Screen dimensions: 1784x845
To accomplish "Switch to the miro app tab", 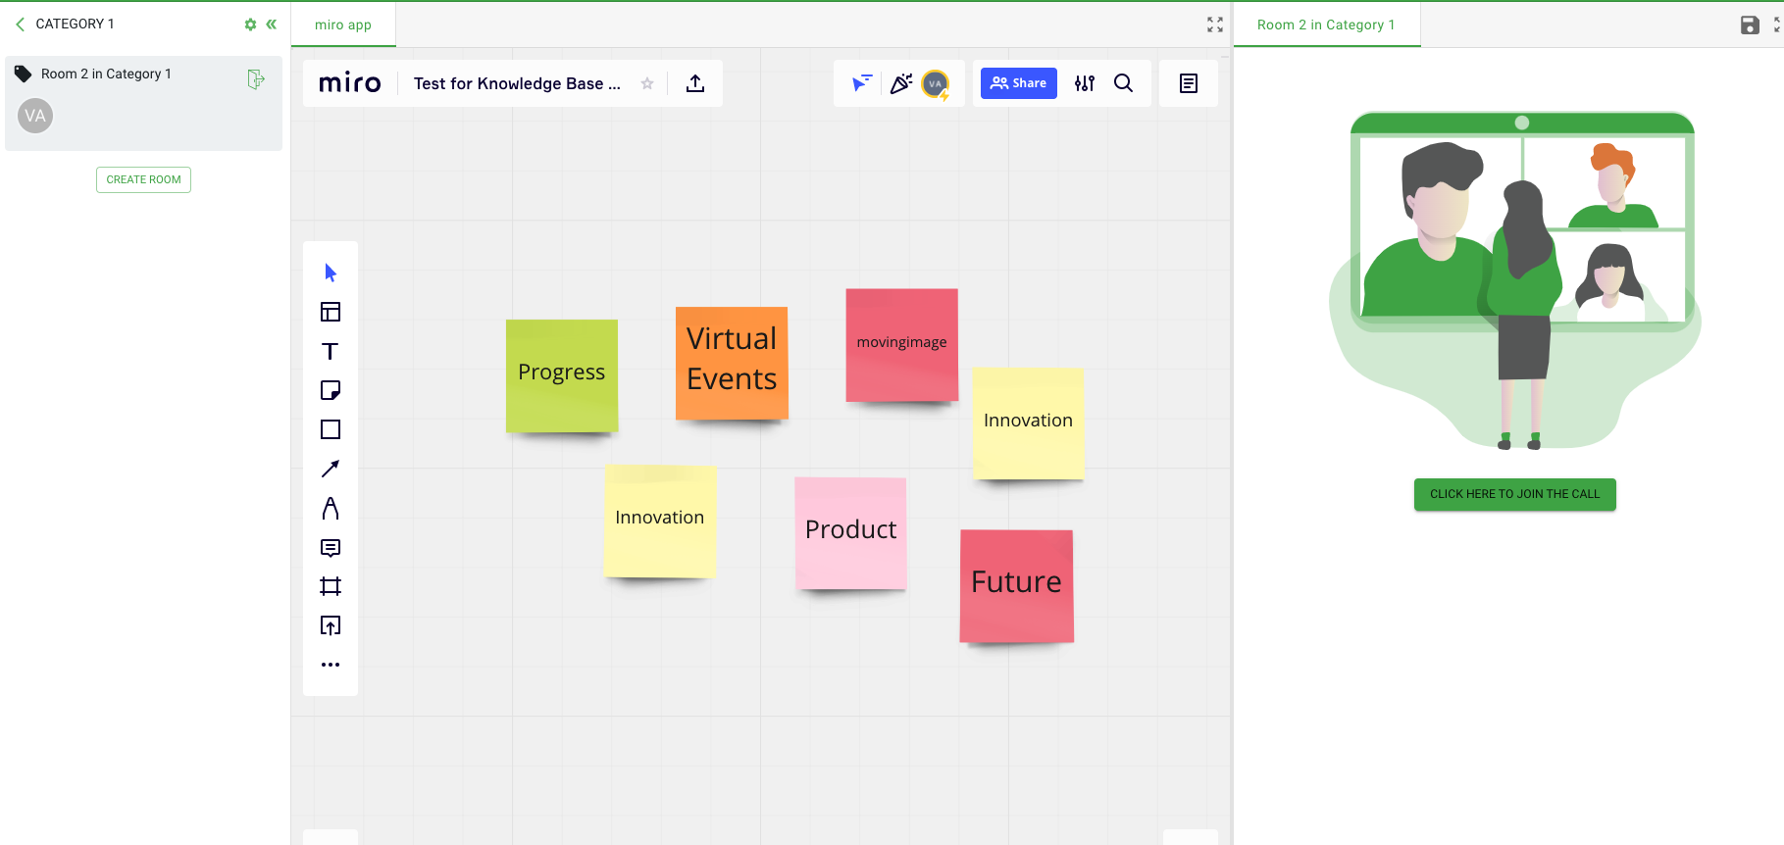I will click(343, 25).
